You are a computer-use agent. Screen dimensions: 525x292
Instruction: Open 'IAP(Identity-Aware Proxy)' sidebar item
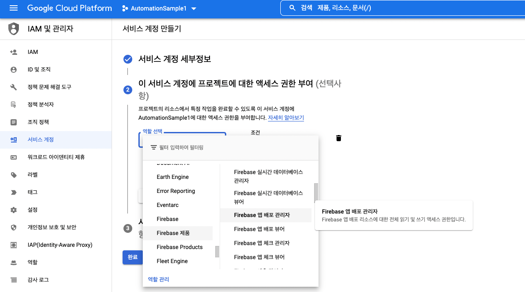coord(56,245)
